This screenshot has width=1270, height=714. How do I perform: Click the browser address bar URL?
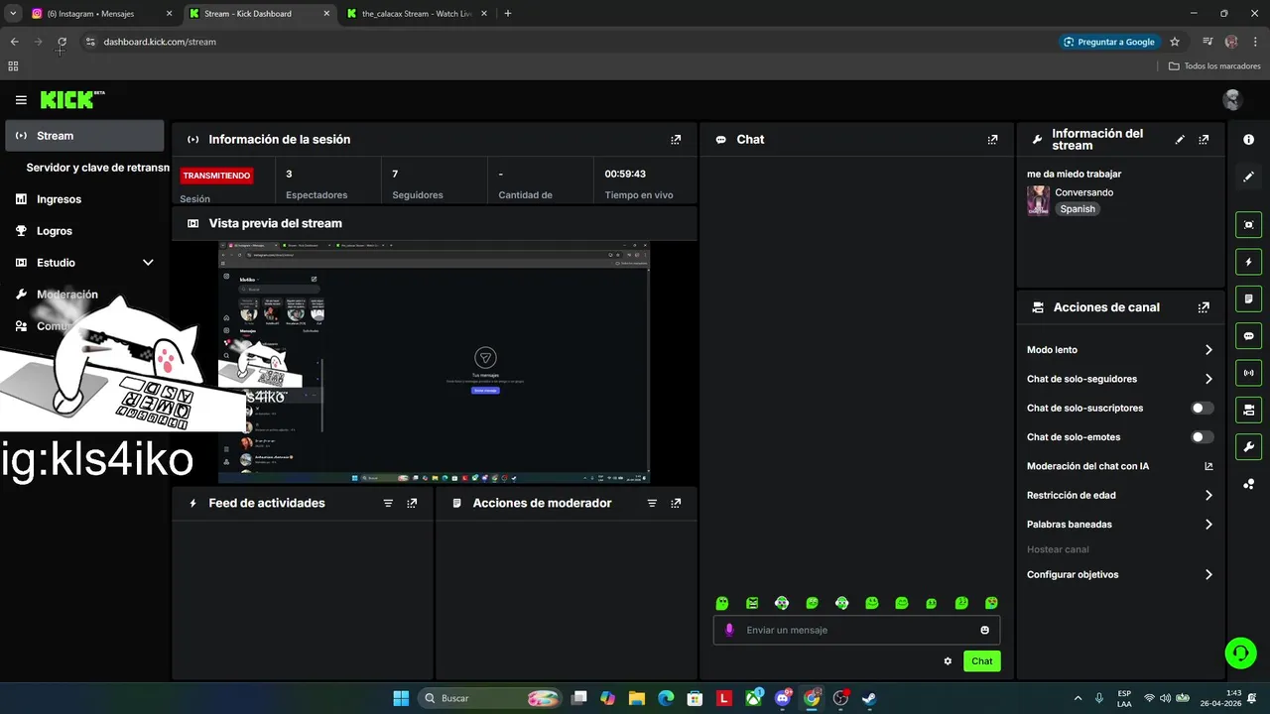pyautogui.click(x=160, y=42)
